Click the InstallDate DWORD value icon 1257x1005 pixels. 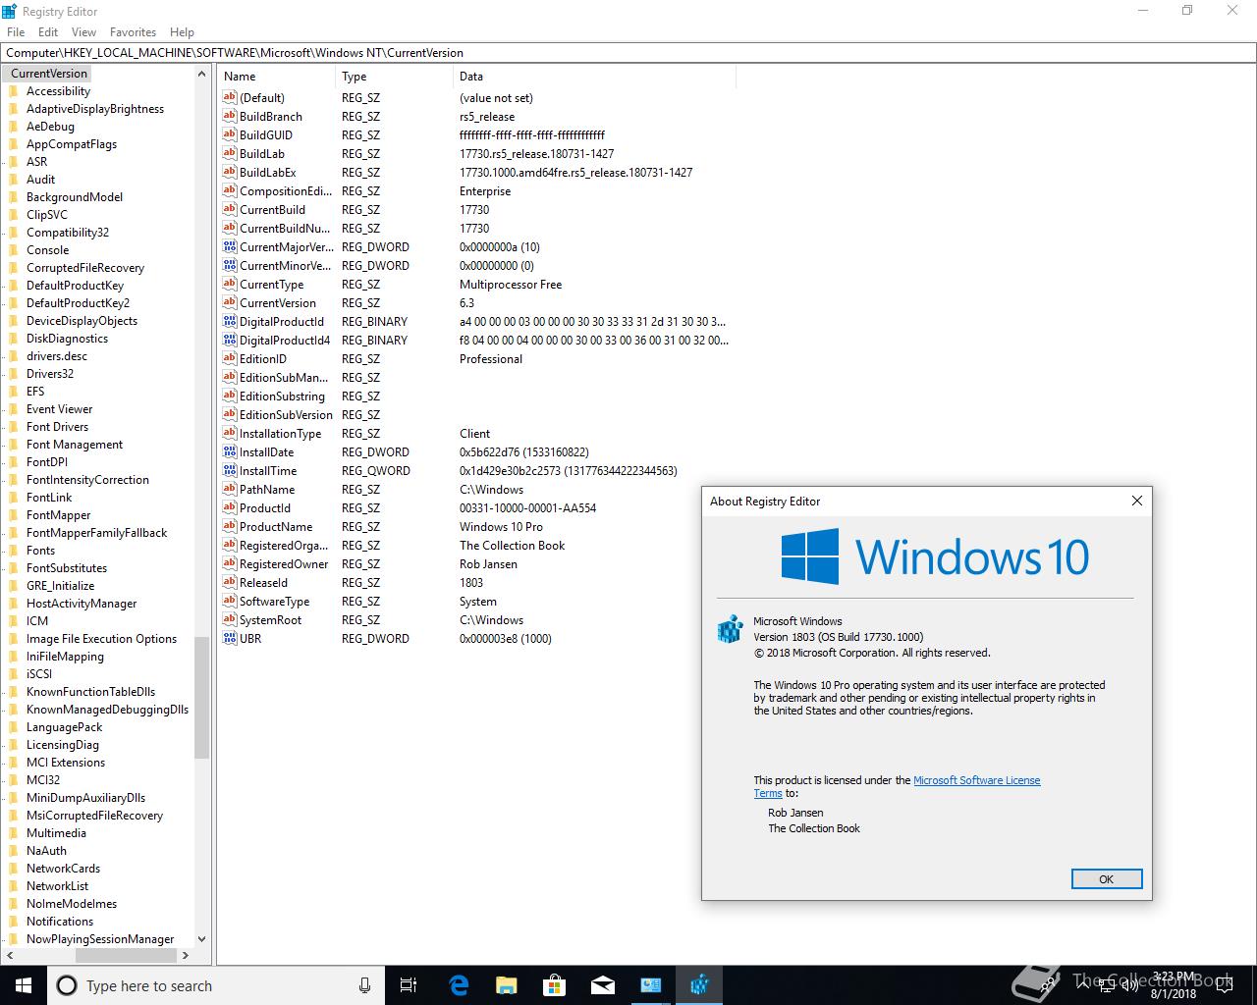pos(230,451)
